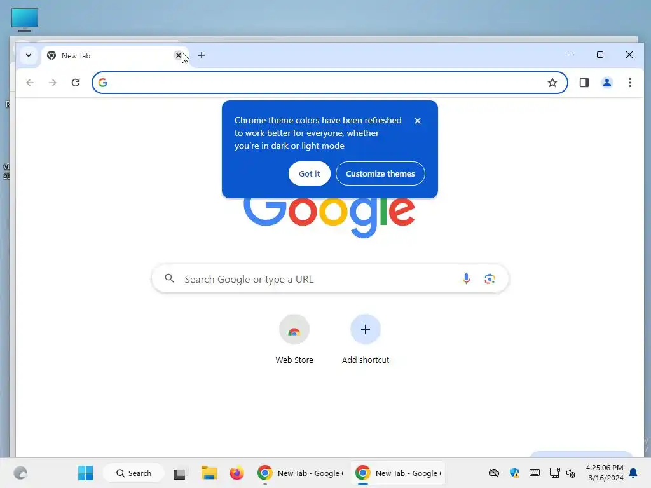Dismiss the theme colors popup
Screen dimensions: 651x488
418,121
